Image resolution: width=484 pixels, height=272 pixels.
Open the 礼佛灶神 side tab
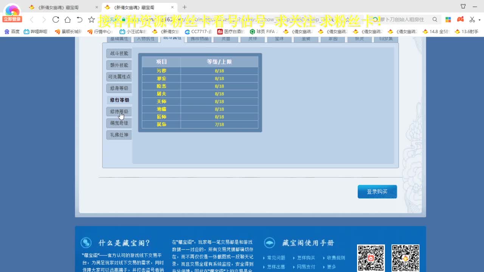pyautogui.click(x=119, y=135)
